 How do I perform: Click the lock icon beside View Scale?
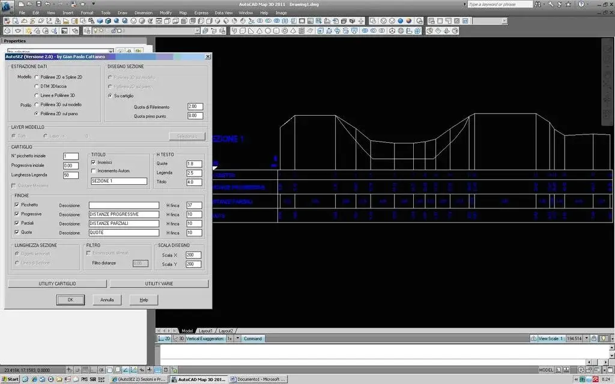point(594,338)
